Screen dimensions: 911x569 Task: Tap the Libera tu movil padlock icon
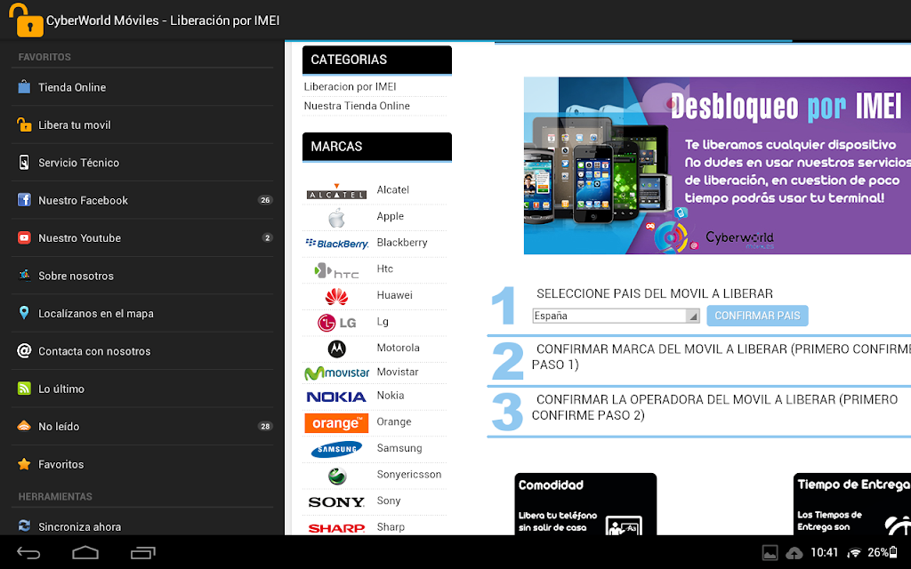coord(24,124)
